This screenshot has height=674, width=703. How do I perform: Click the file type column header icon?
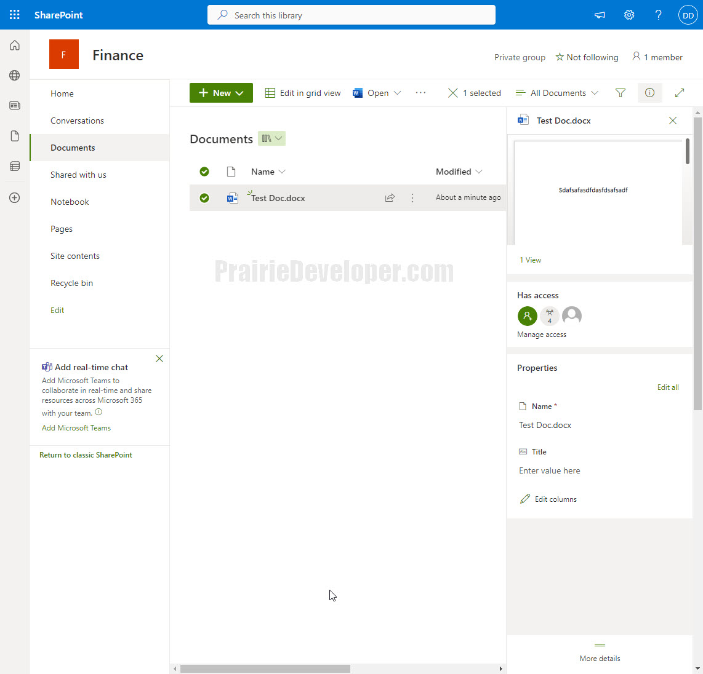[x=231, y=172]
